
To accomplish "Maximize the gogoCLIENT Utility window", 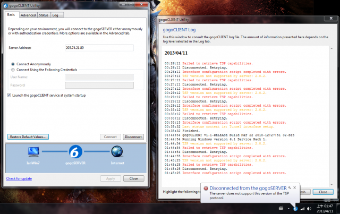I will pyautogui.click(x=131, y=4).
